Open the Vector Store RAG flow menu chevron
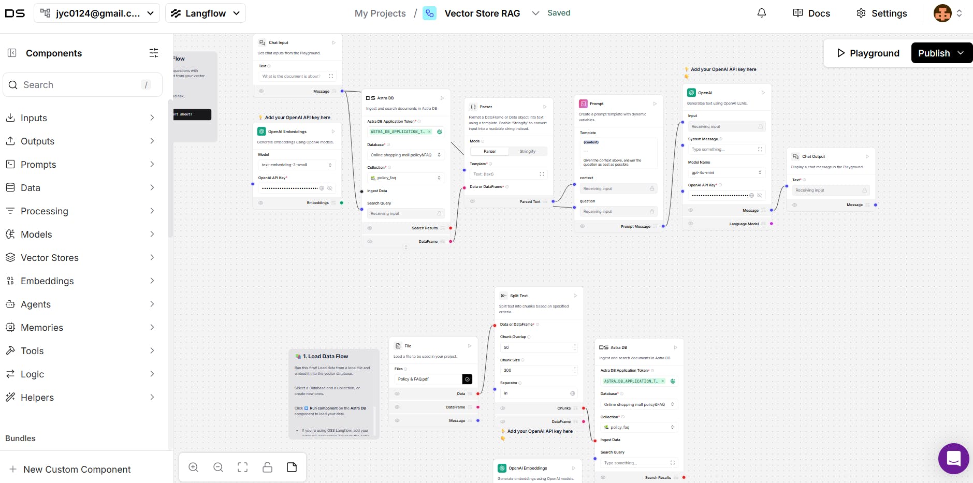The width and height of the screenshot is (973, 483). coord(535,13)
